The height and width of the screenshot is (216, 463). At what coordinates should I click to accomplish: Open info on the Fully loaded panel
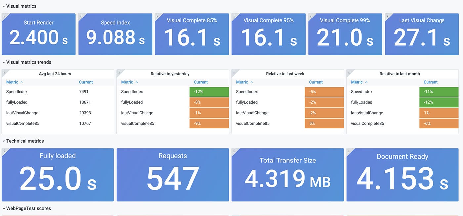click(x=4, y=151)
